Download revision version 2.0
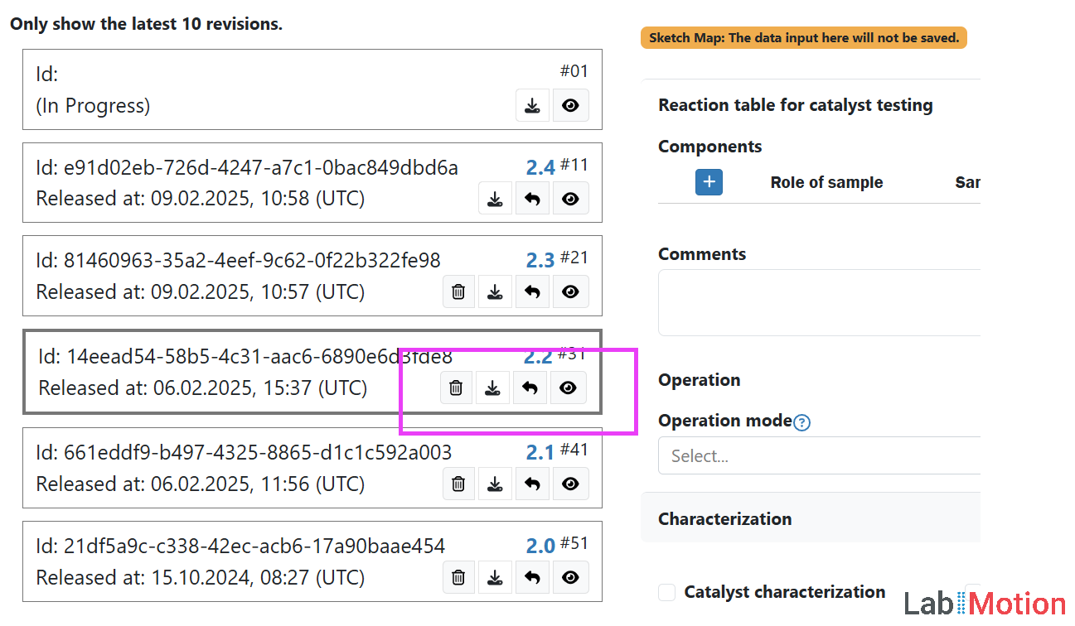The height and width of the screenshot is (626, 1075). tap(495, 578)
